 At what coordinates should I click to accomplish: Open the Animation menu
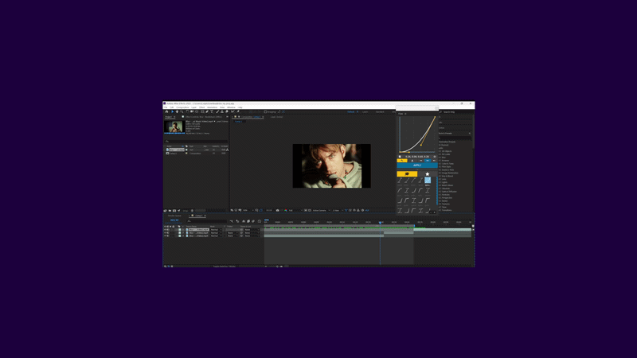click(x=212, y=107)
